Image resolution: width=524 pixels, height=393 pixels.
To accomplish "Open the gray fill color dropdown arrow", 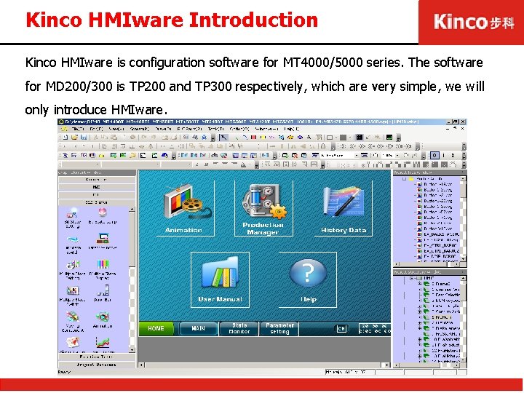I will click(350, 137).
